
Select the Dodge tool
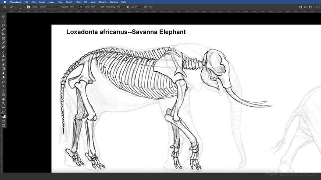tap(3, 77)
